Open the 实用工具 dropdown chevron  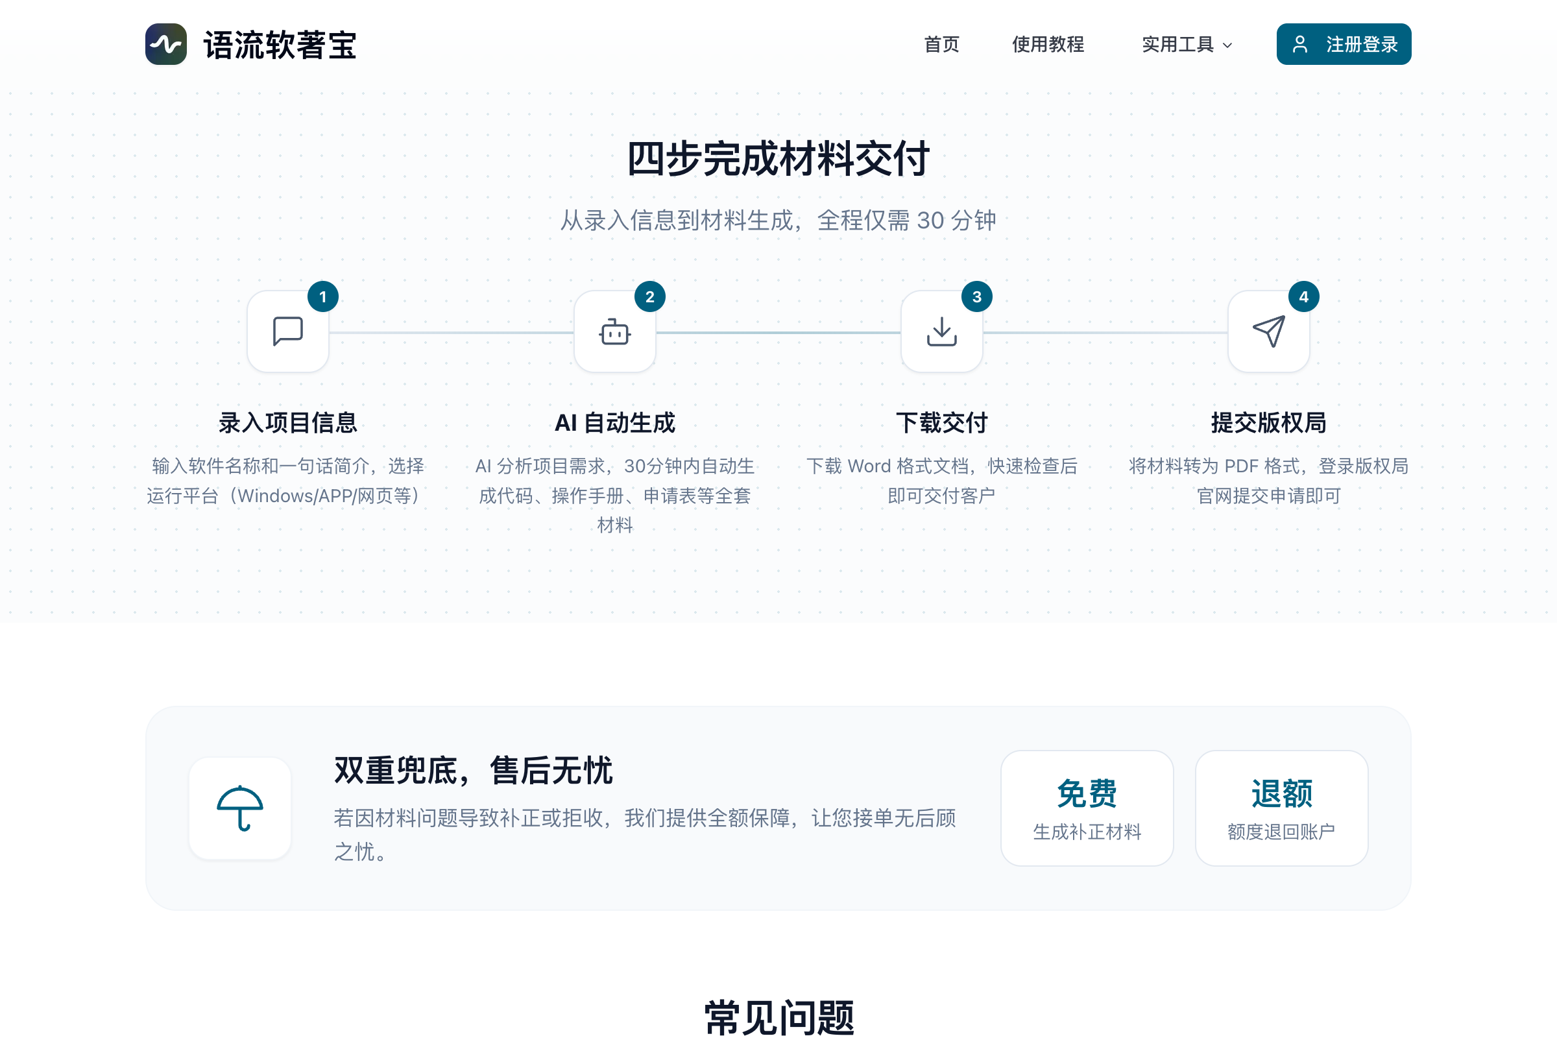point(1229,45)
